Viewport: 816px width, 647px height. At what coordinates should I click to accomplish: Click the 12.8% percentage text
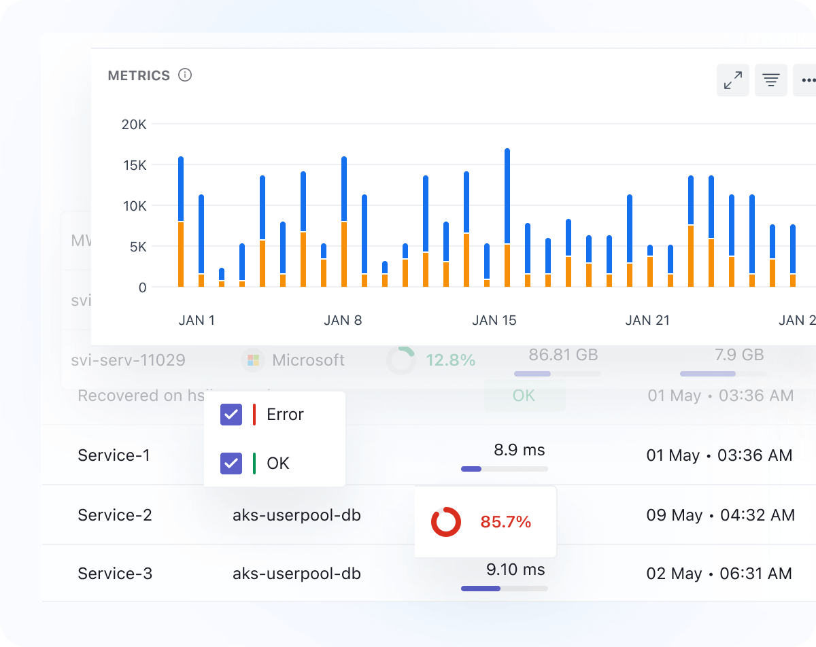pyautogui.click(x=451, y=360)
